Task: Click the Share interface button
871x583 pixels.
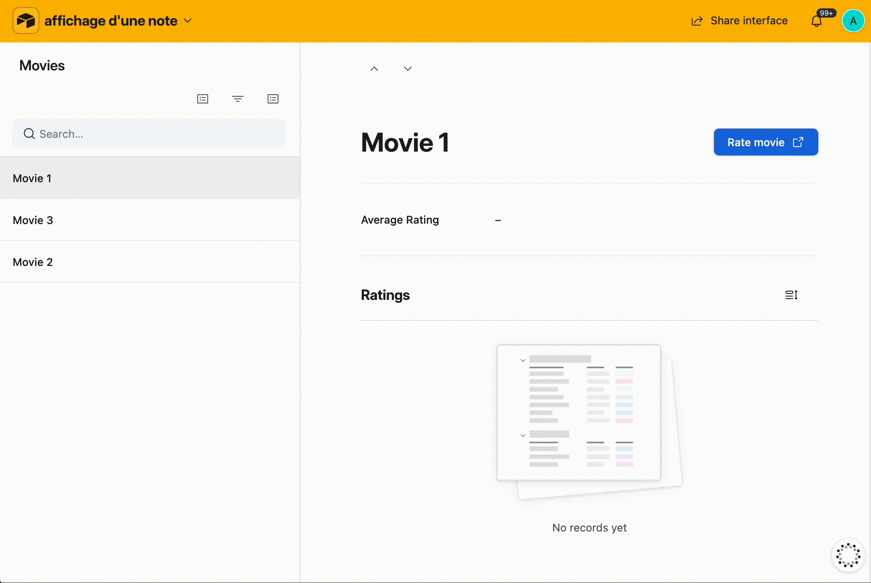Action: 740,21
